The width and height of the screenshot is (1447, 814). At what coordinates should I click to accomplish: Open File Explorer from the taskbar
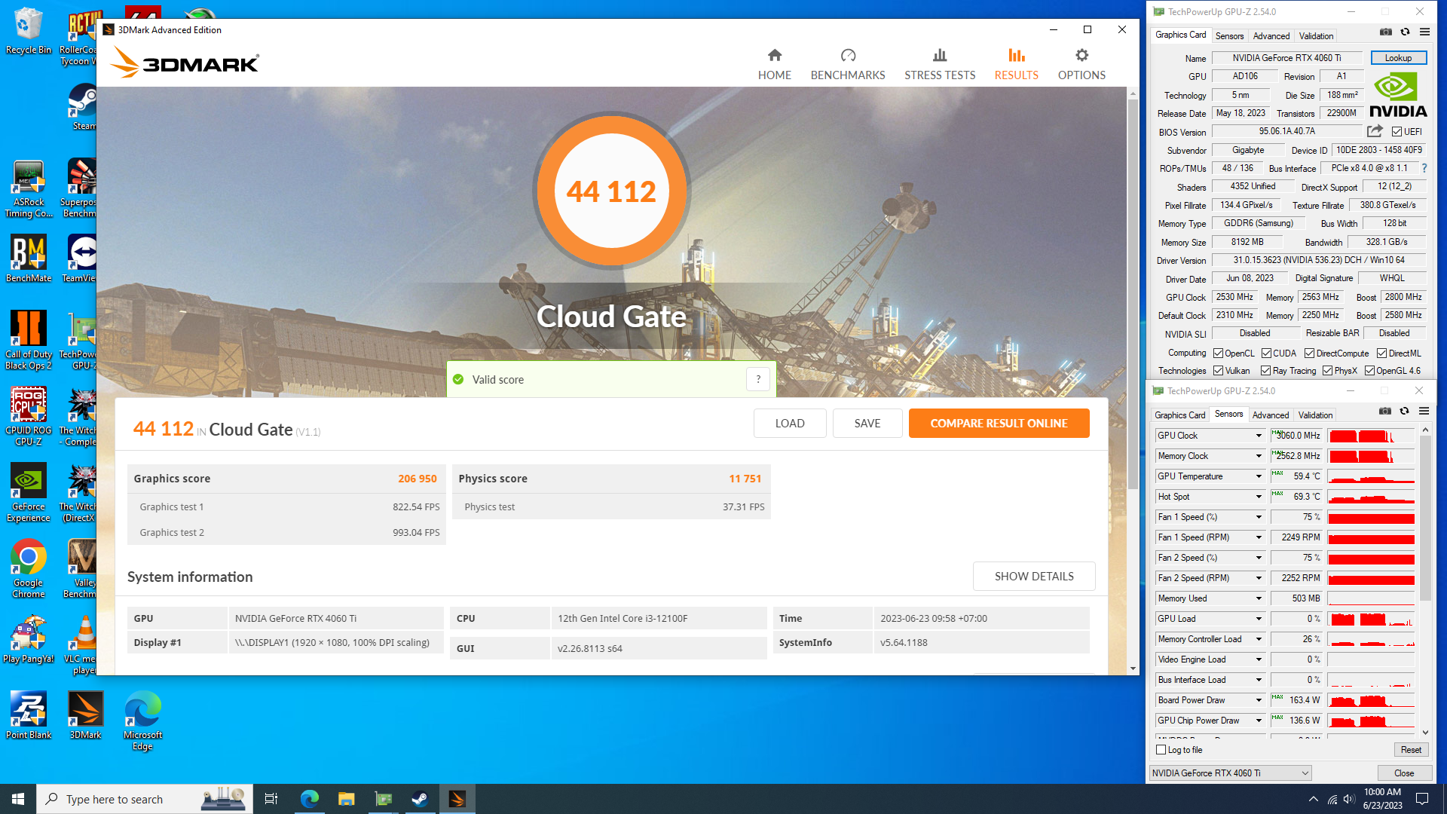click(x=346, y=799)
